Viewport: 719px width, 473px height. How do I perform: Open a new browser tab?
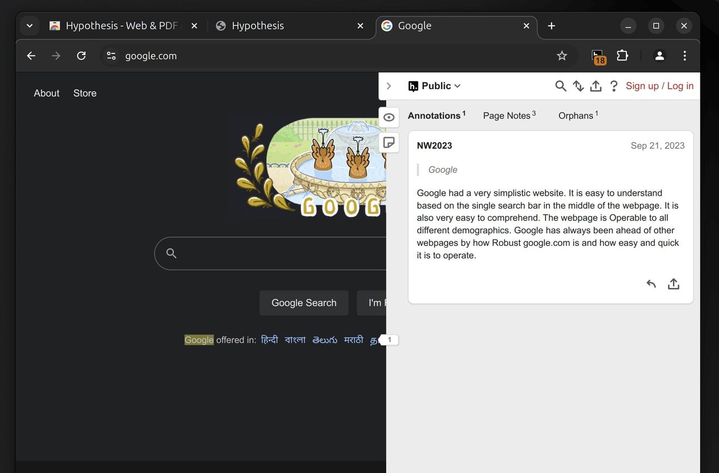click(552, 26)
